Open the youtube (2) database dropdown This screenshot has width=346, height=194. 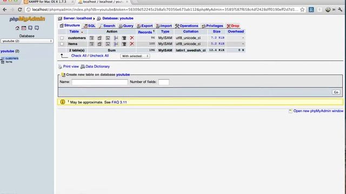click(x=26, y=41)
